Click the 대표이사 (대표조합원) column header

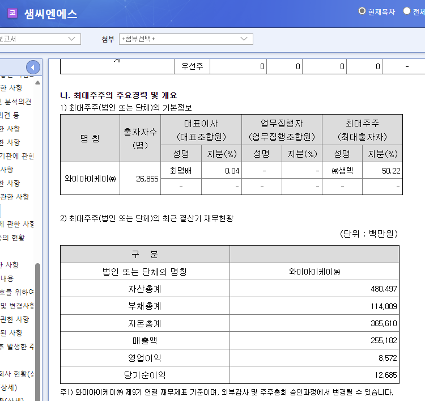[201, 130]
